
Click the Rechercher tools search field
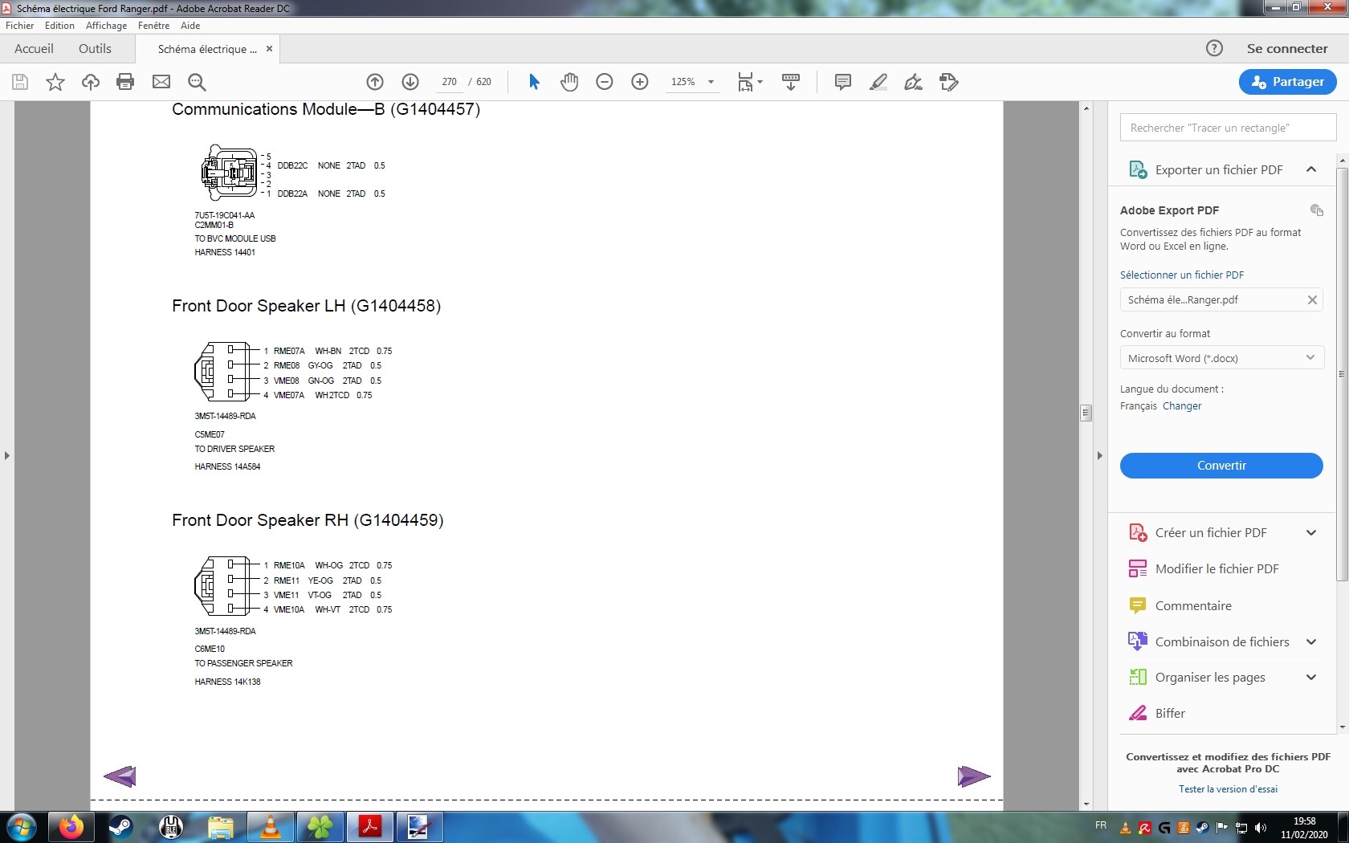pyautogui.click(x=1228, y=128)
